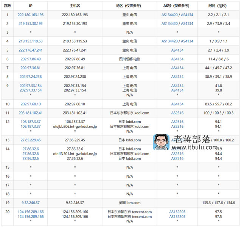
Task: Click IP column link 222.176.47.241
Action: pos(31,50)
